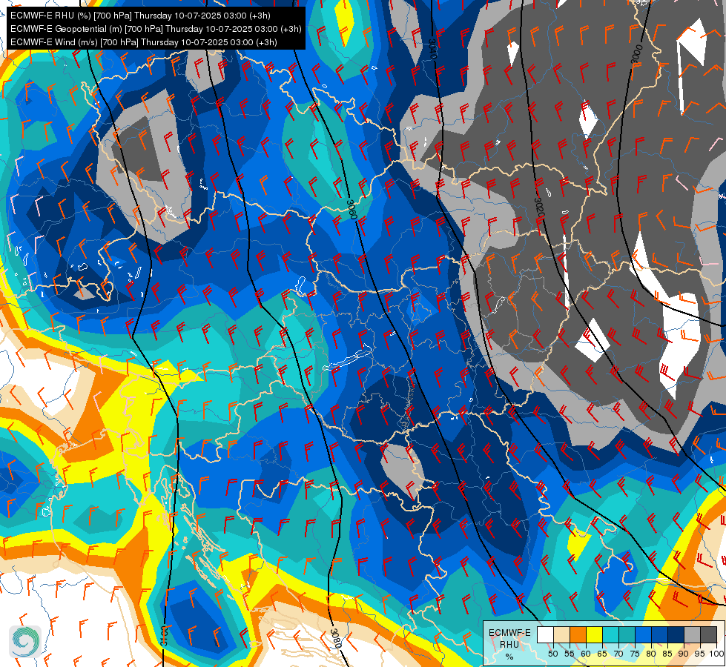Click the 3100 geopotential contour label
Viewport: 726px width, 667px height.
coord(164,635)
